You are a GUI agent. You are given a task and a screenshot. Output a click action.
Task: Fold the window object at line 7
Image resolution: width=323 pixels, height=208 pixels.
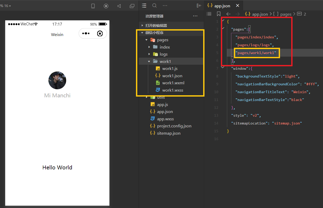click(x=223, y=67)
